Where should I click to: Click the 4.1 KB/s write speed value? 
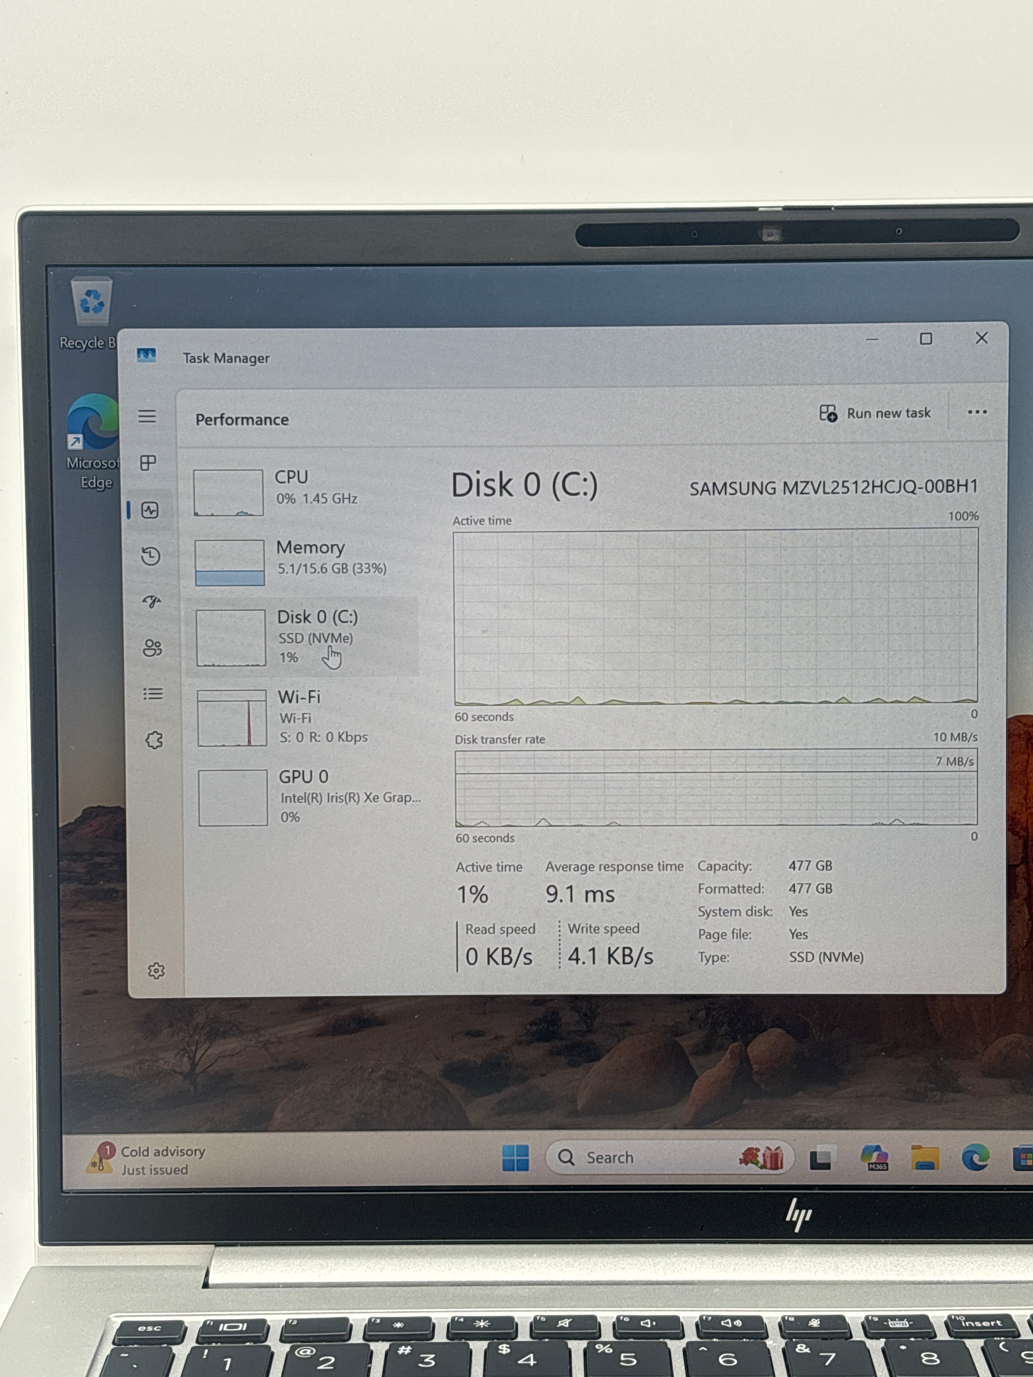[x=610, y=956]
